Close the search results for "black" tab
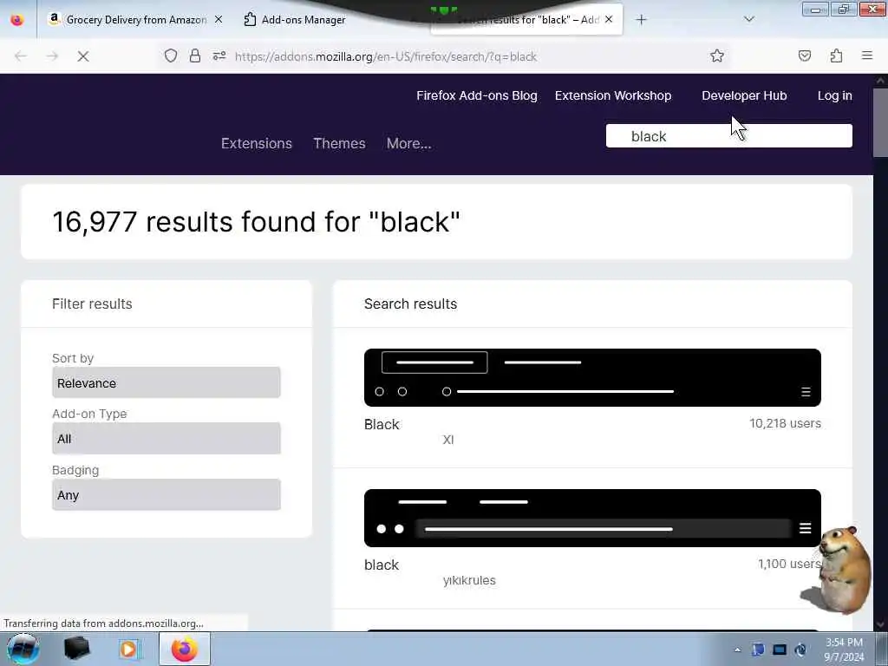This screenshot has height=666, width=888. 609,19
